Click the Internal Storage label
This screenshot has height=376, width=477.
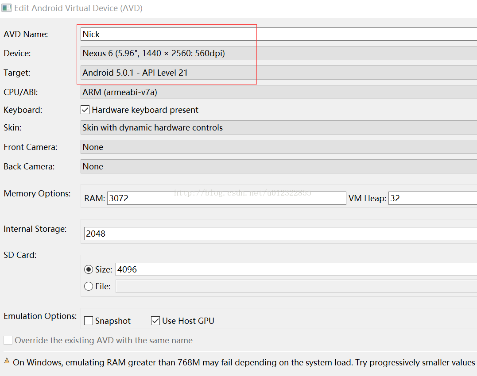[x=35, y=229]
